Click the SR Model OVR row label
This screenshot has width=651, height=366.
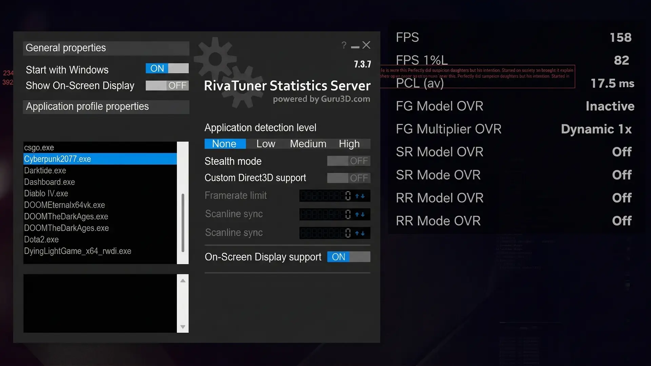click(x=439, y=152)
